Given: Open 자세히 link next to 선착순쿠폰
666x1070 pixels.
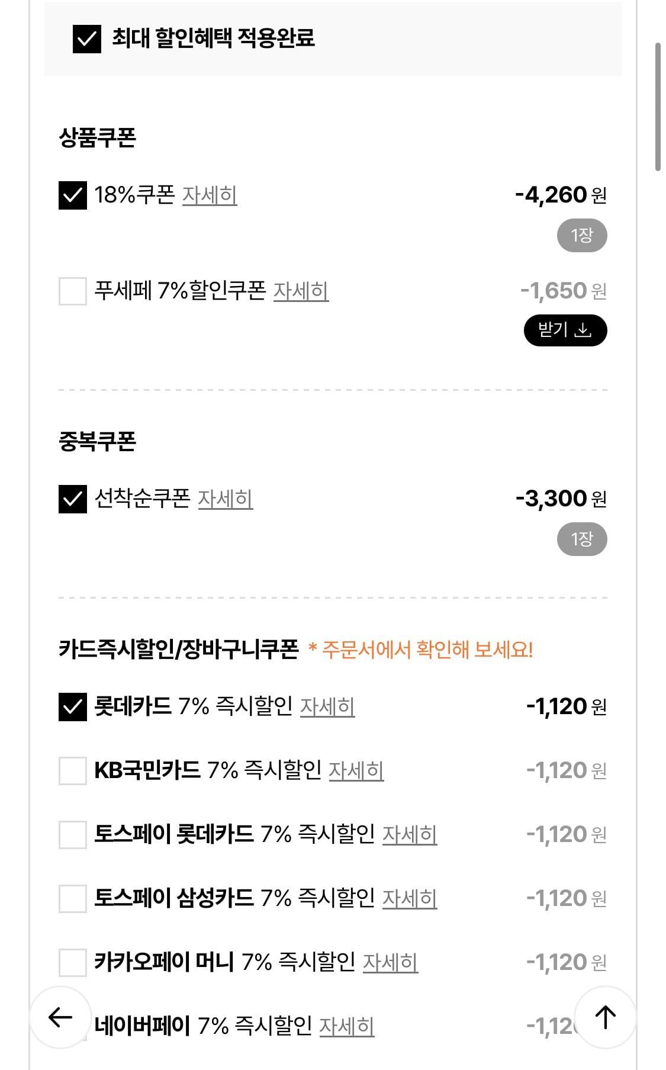Looking at the screenshot, I should 225,499.
